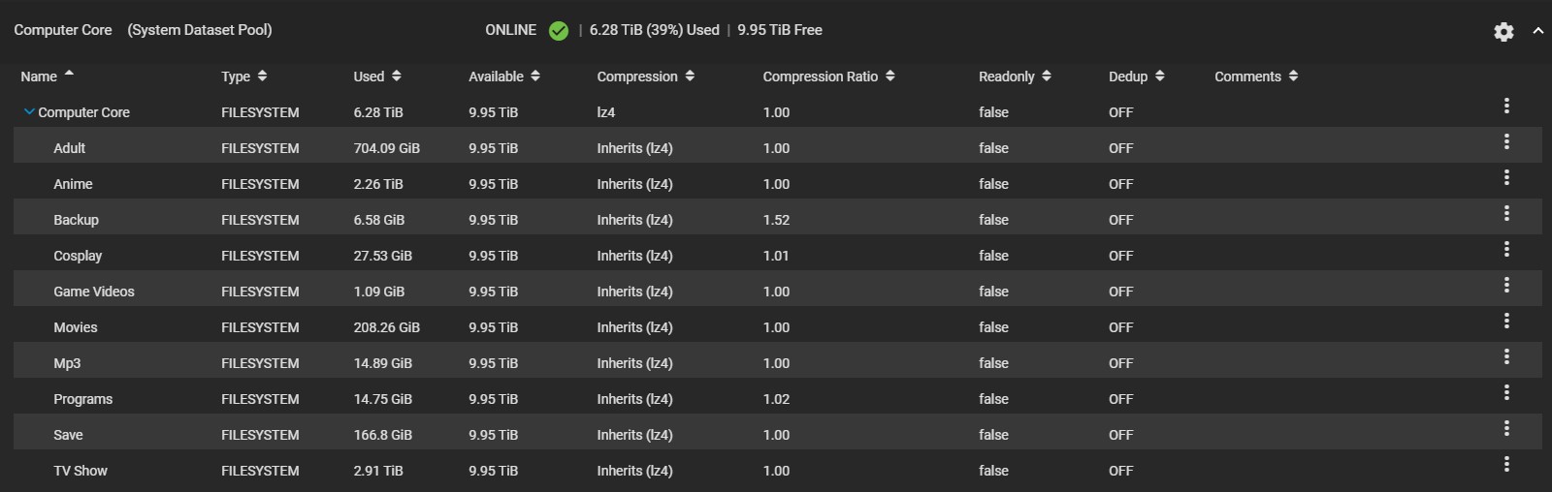Collapse the pool panel with the top chevron
Viewport: 1552px width, 492px height.
[1537, 31]
